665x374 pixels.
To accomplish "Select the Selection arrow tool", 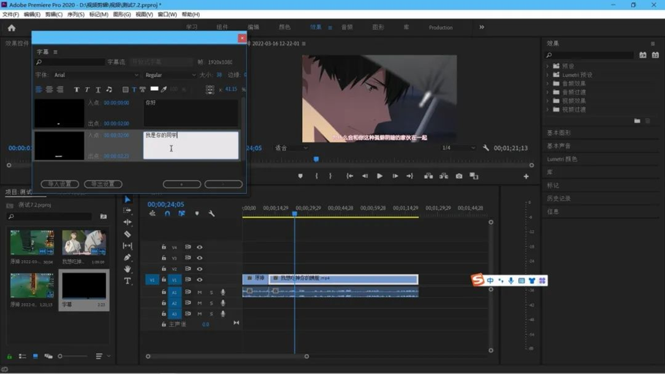I will 128,199.
